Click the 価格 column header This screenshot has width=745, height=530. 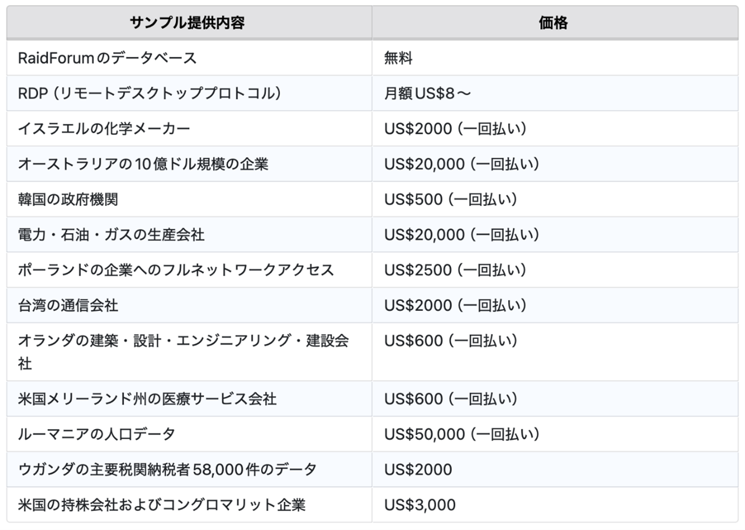click(x=553, y=23)
